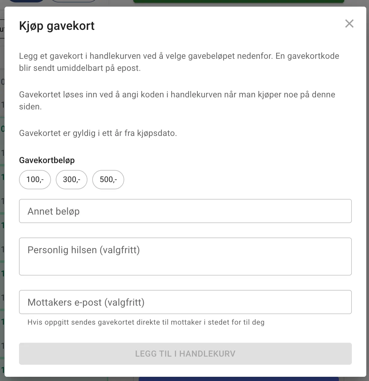
Task: Click the Gavekortbeløp section label
Action: click(x=47, y=160)
